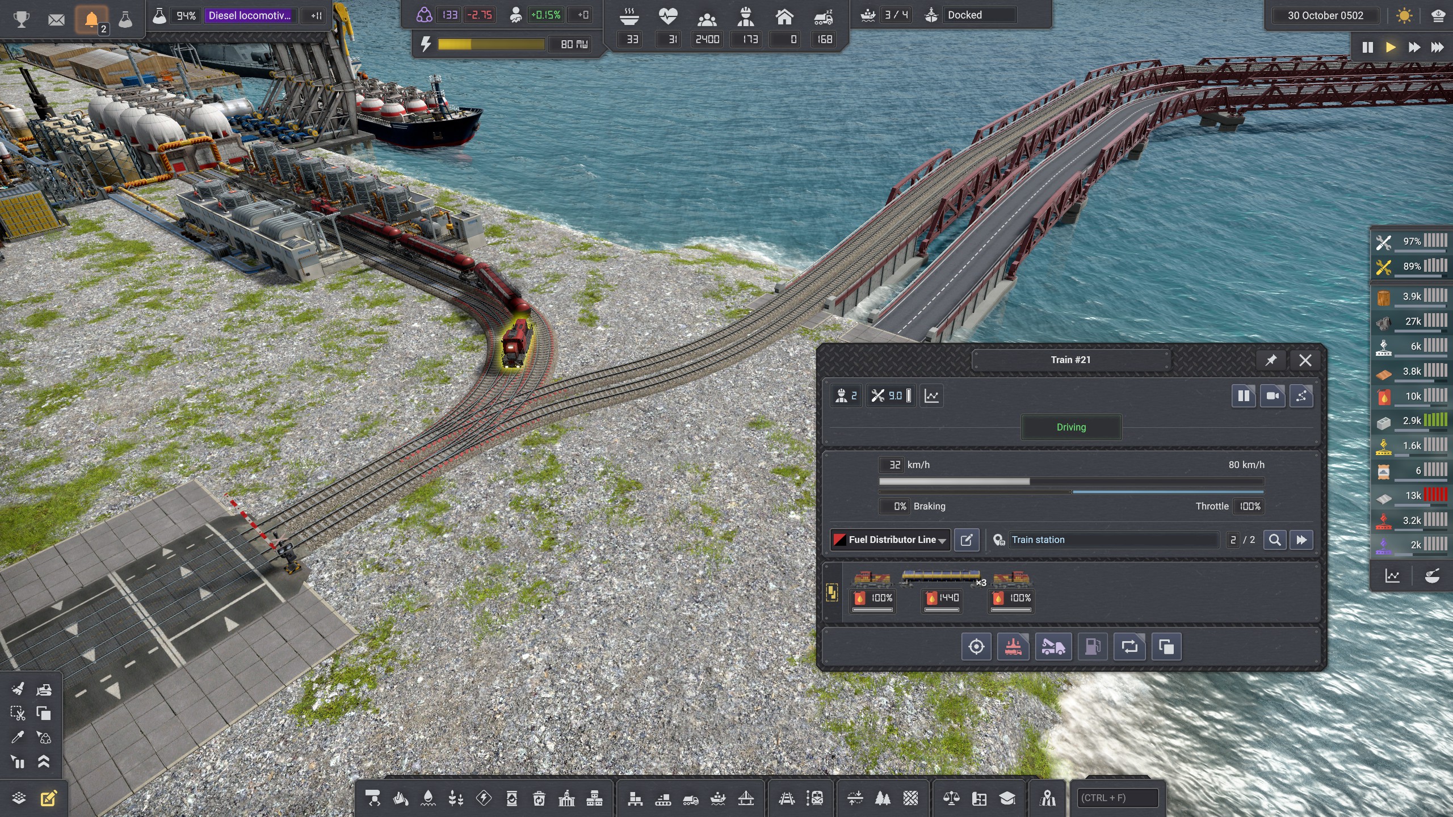Toggle the train loop replace button
Viewport: 1453px width, 817px height.
tap(1129, 647)
